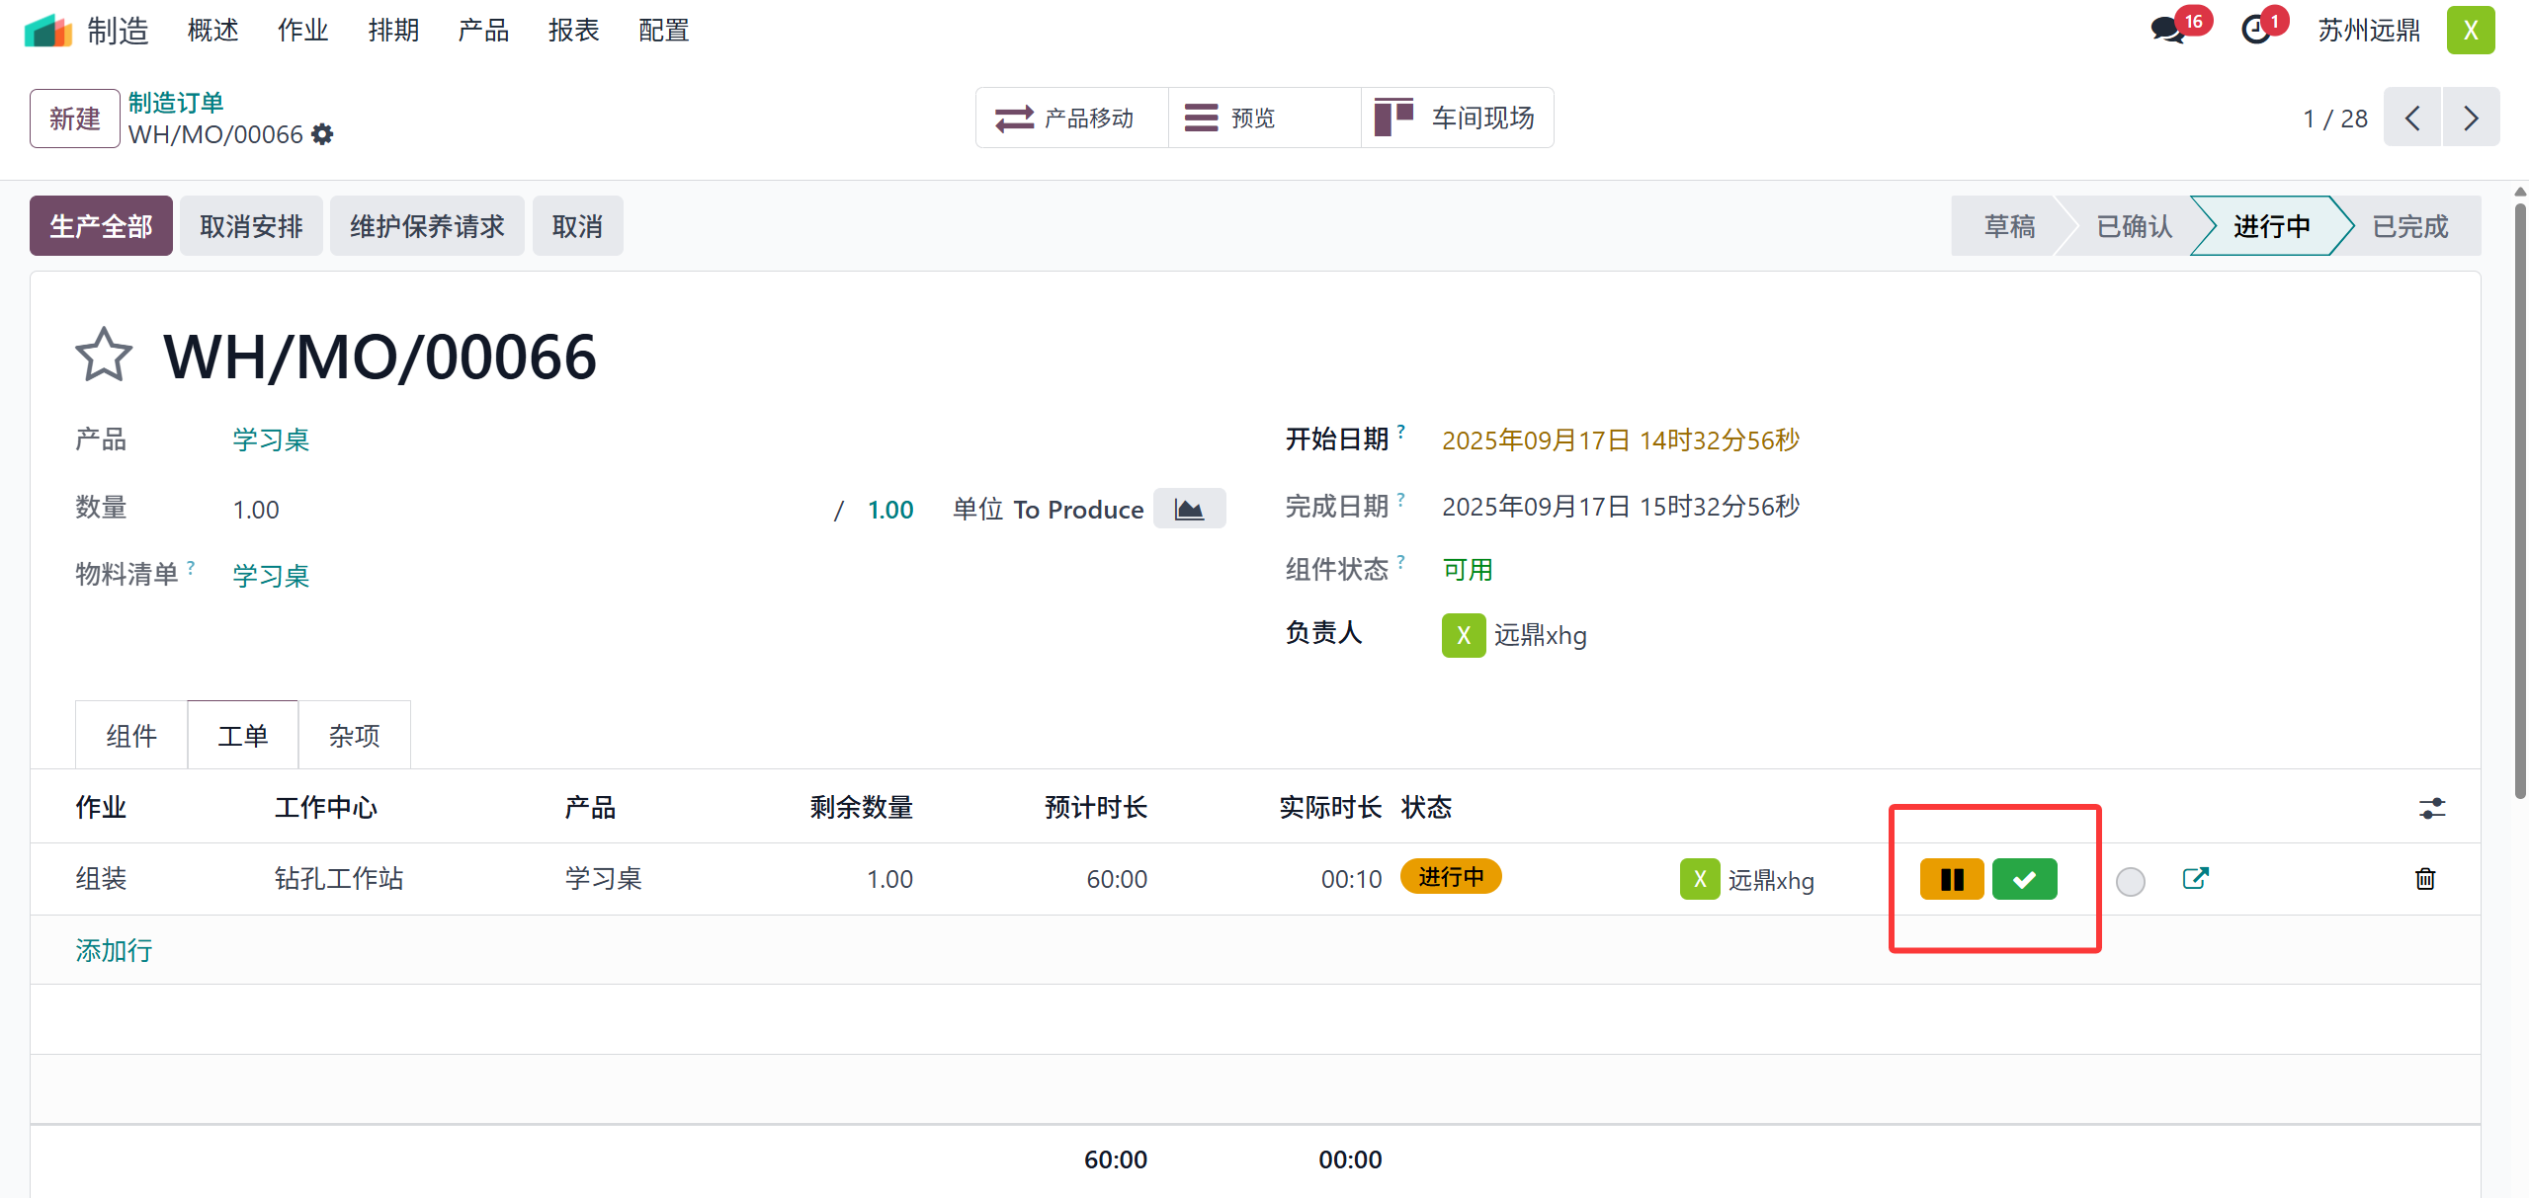Open the chat messages icon
Viewport: 2529px width, 1198px height.
tap(2168, 30)
